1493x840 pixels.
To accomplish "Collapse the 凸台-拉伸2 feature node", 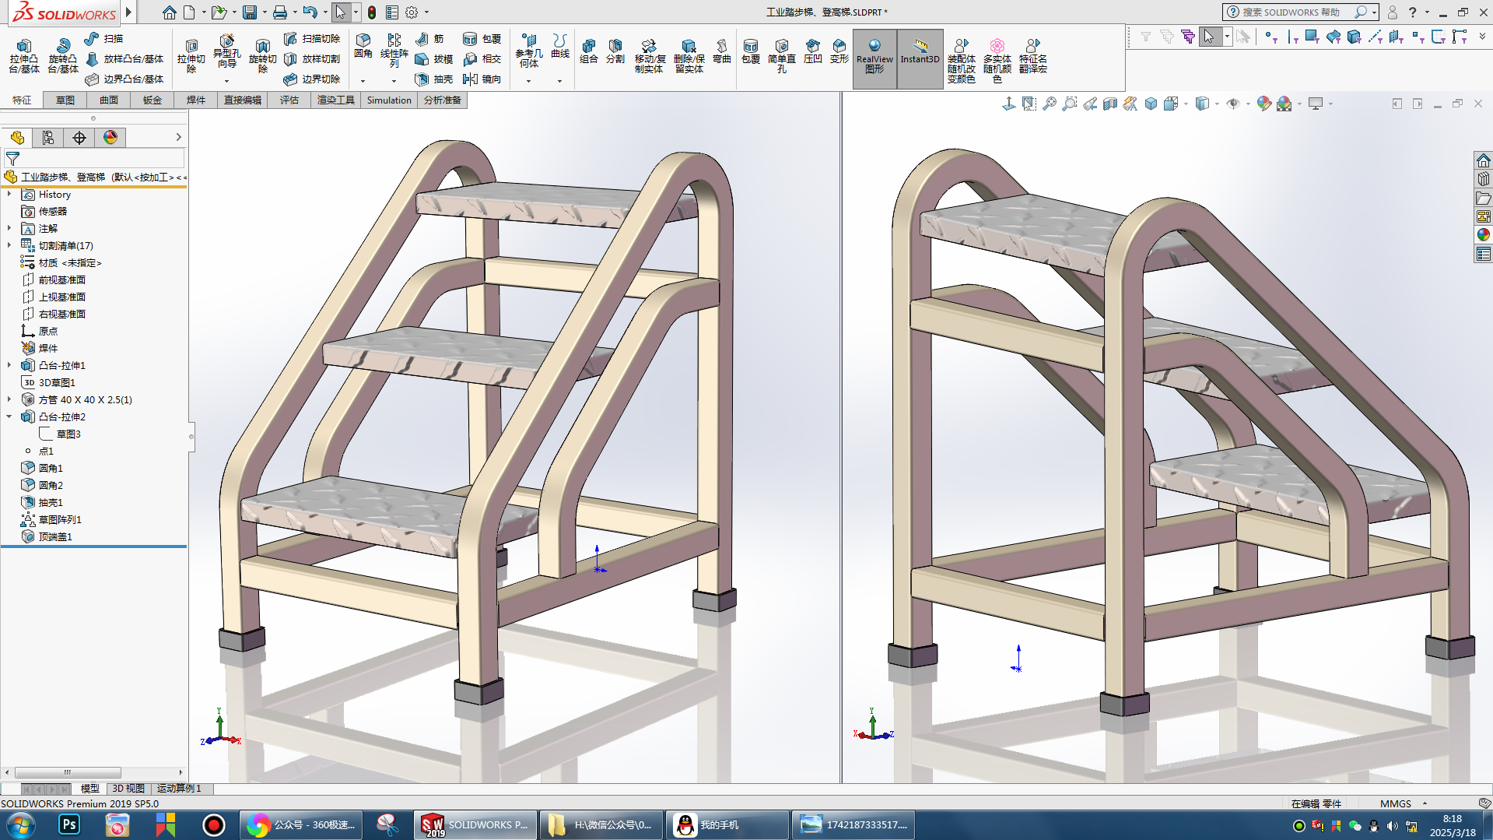I will [9, 416].
